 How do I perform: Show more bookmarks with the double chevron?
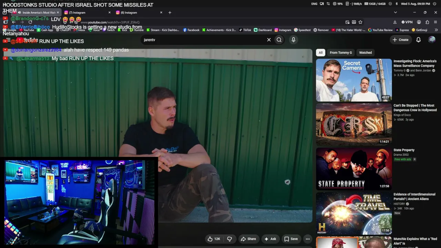[436, 30]
